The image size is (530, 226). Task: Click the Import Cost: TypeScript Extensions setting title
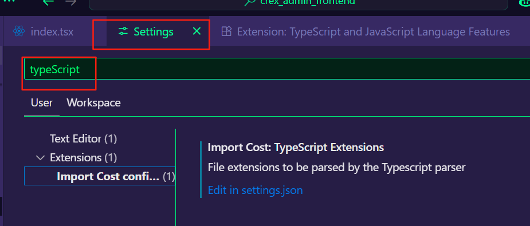coord(296,148)
